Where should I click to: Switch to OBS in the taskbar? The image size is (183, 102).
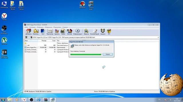(31, 100)
